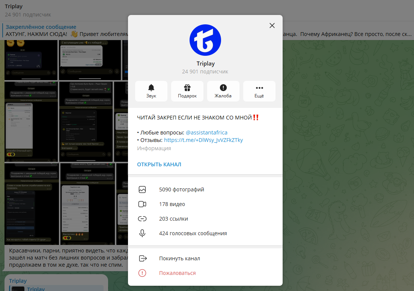Open thumbnail with 'Фантастика' fire emojis
This screenshot has height=291, width=414.
88,204
